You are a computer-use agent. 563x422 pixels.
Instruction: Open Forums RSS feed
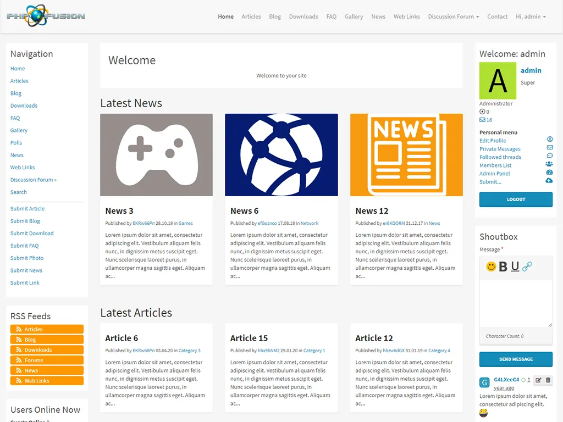pos(47,360)
